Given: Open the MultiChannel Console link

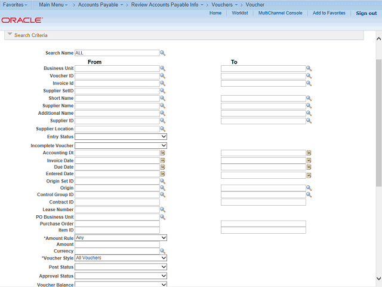Looking at the screenshot, I should (x=280, y=13).
